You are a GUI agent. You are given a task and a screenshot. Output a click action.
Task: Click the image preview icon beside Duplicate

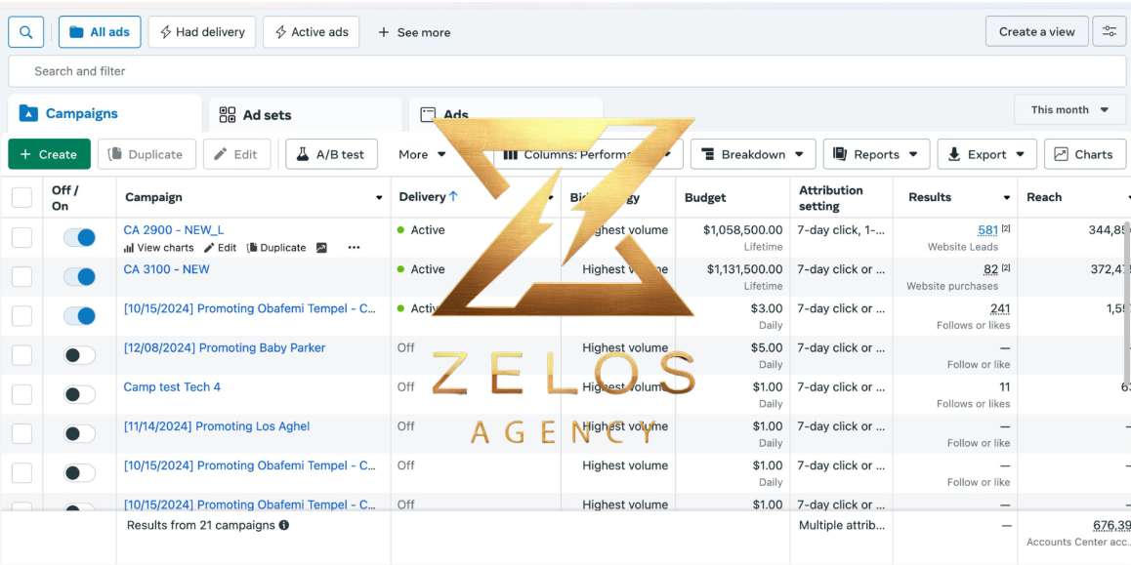coord(321,248)
